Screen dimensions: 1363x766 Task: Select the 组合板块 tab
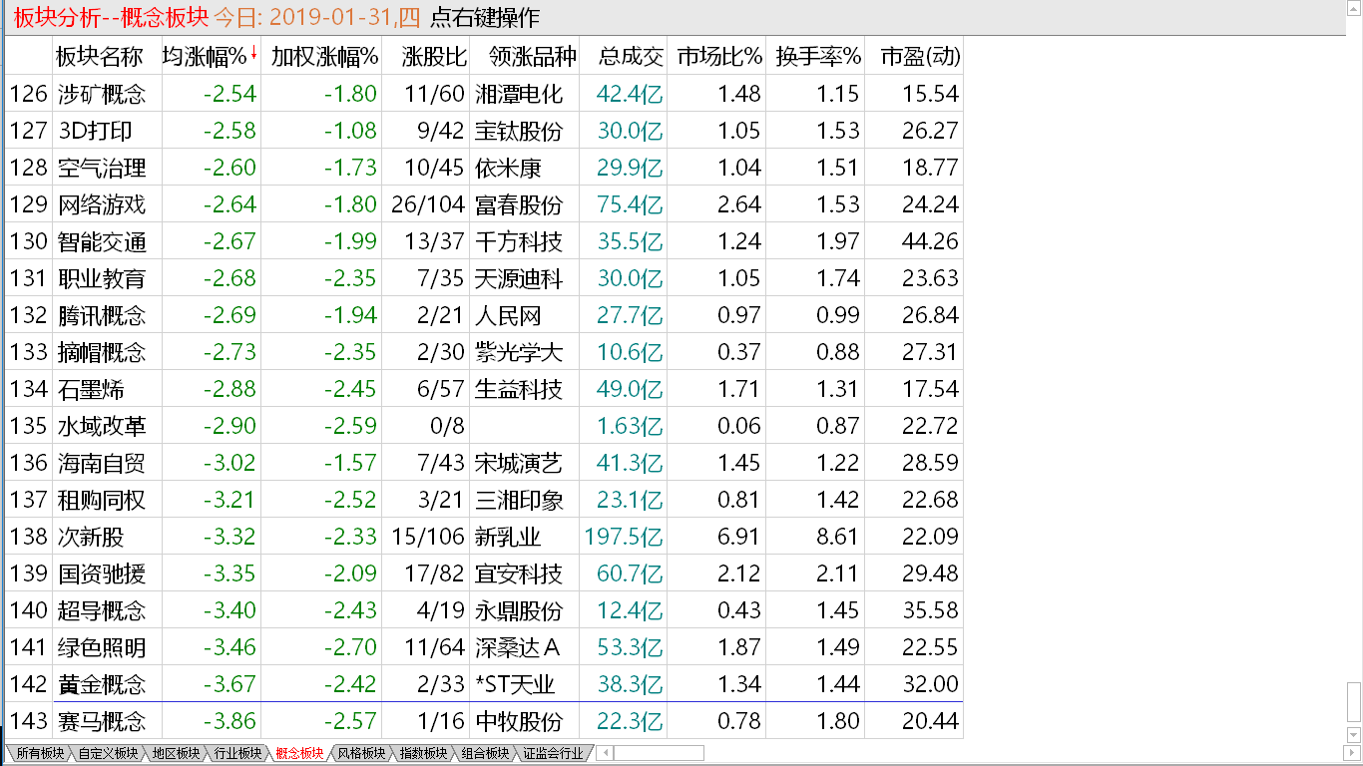[x=485, y=753]
